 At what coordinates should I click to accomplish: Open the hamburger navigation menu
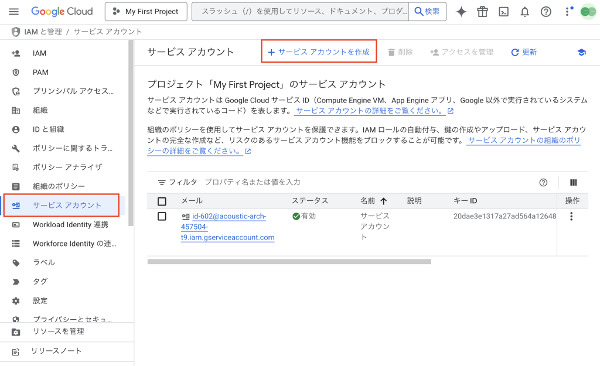click(14, 12)
